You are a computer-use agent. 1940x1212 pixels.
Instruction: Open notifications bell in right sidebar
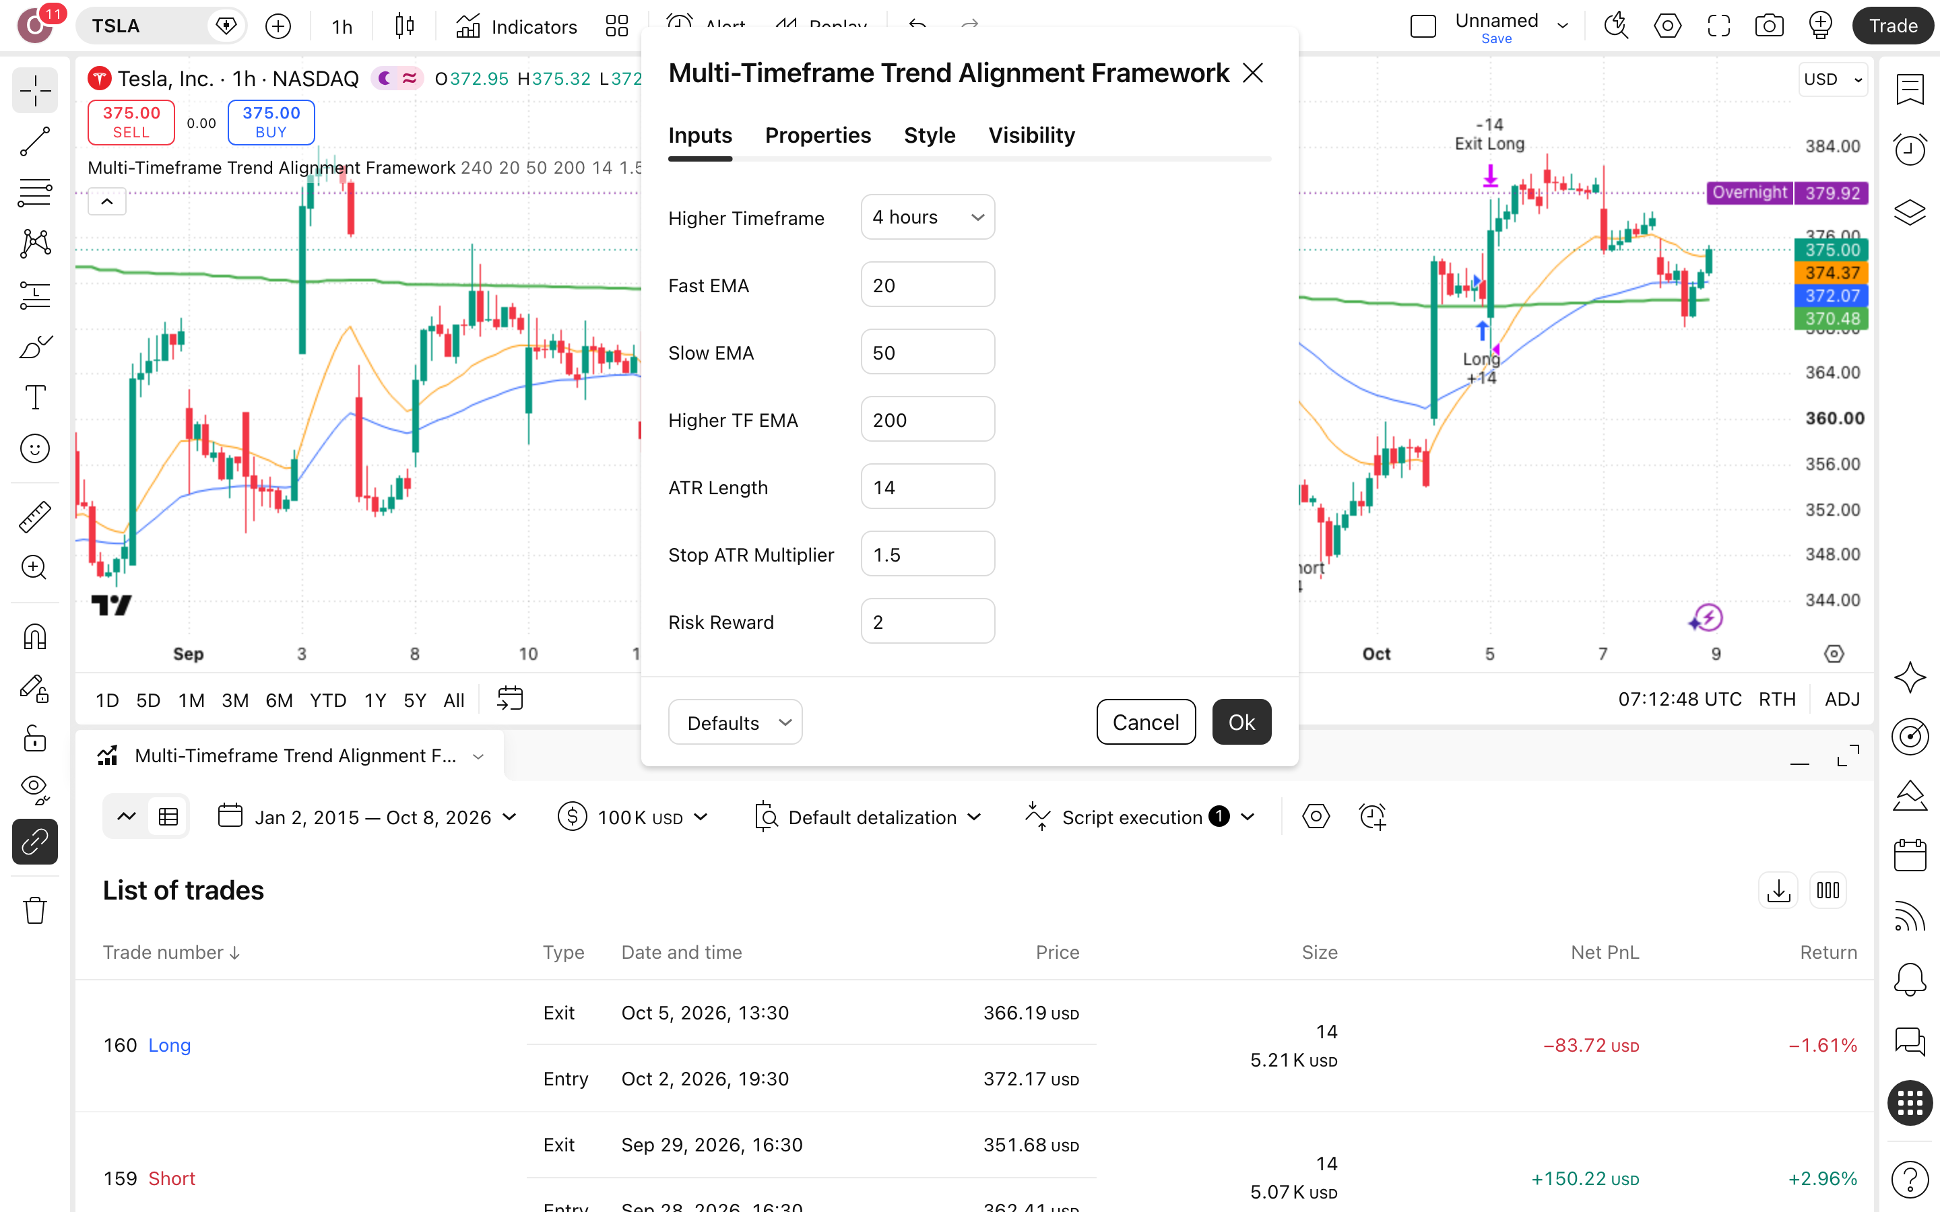(1910, 979)
